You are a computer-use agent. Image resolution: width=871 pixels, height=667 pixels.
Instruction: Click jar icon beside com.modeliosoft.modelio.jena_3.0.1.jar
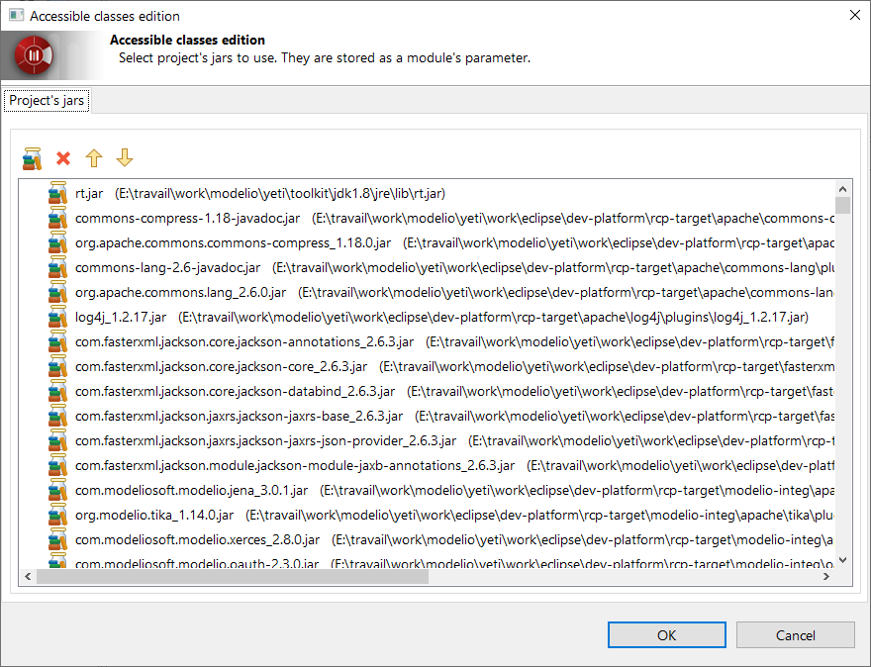point(57,490)
